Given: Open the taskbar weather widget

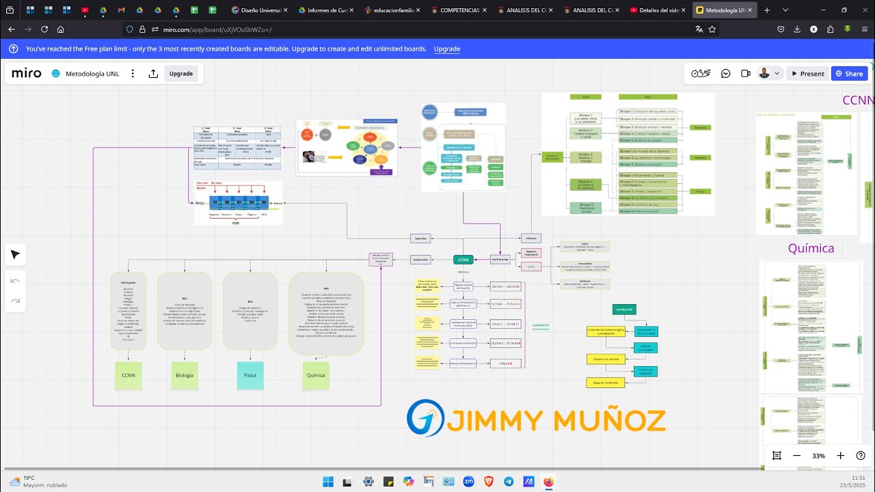Looking at the screenshot, I should 38,482.
